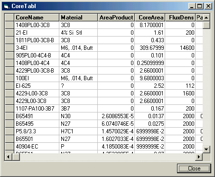Click the CoreTabl window title icon
The height and width of the screenshot is (177, 215).
tap(6, 6)
